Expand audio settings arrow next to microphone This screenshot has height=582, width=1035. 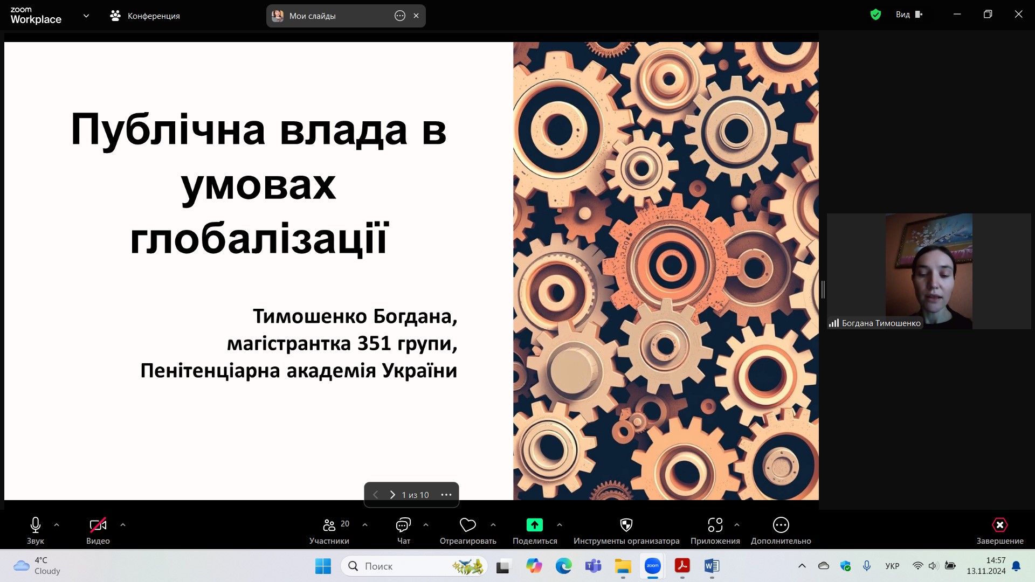57,525
